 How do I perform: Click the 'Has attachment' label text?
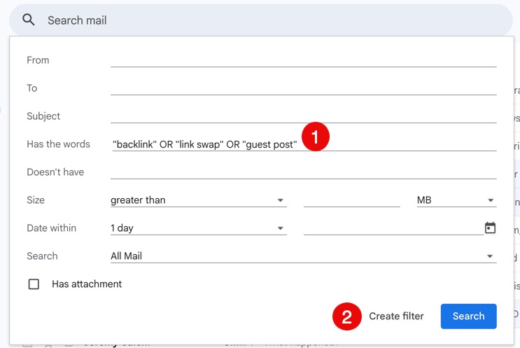pyautogui.click(x=87, y=284)
